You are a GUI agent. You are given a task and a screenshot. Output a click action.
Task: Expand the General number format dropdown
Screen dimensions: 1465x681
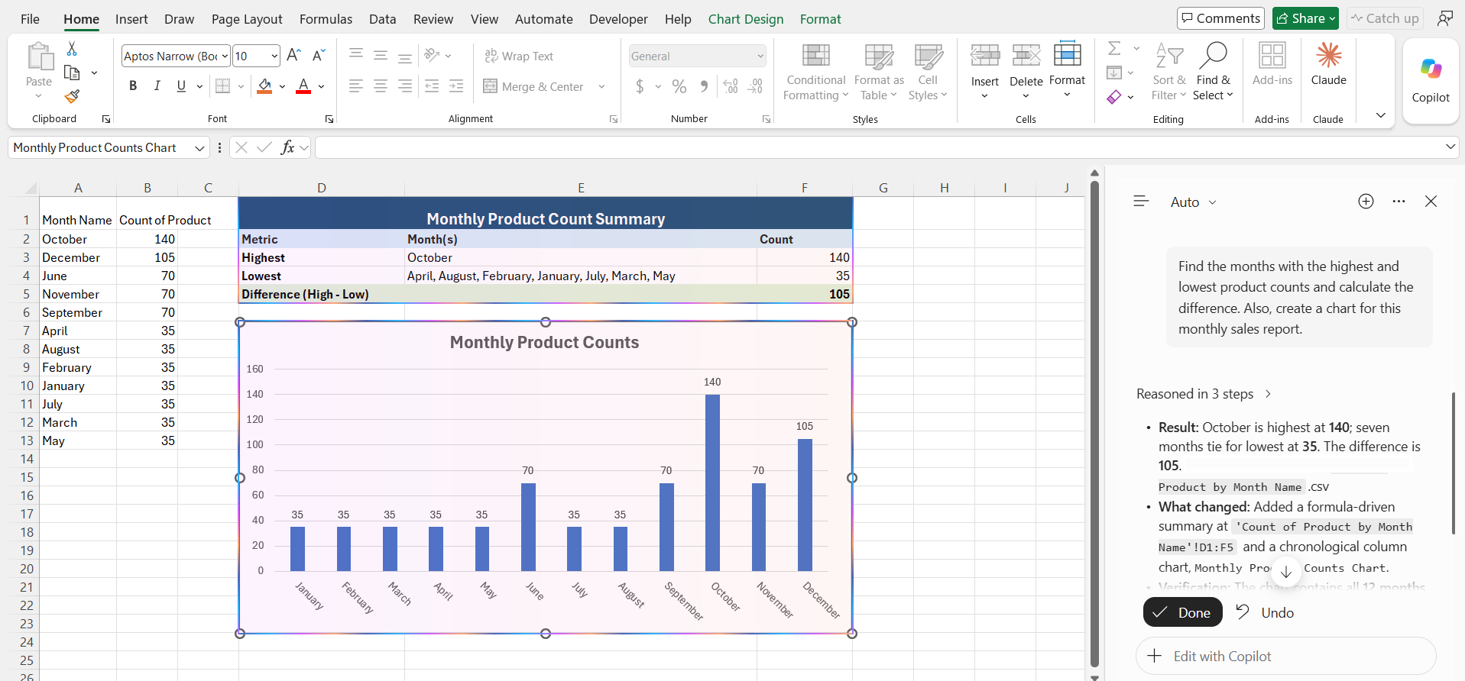click(x=760, y=56)
